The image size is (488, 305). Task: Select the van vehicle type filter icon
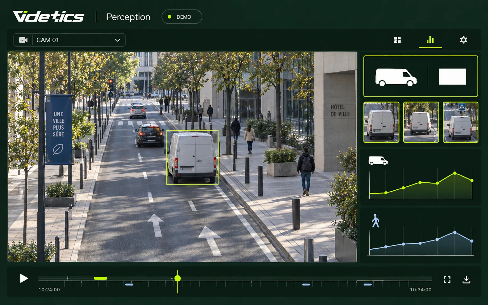(x=396, y=77)
